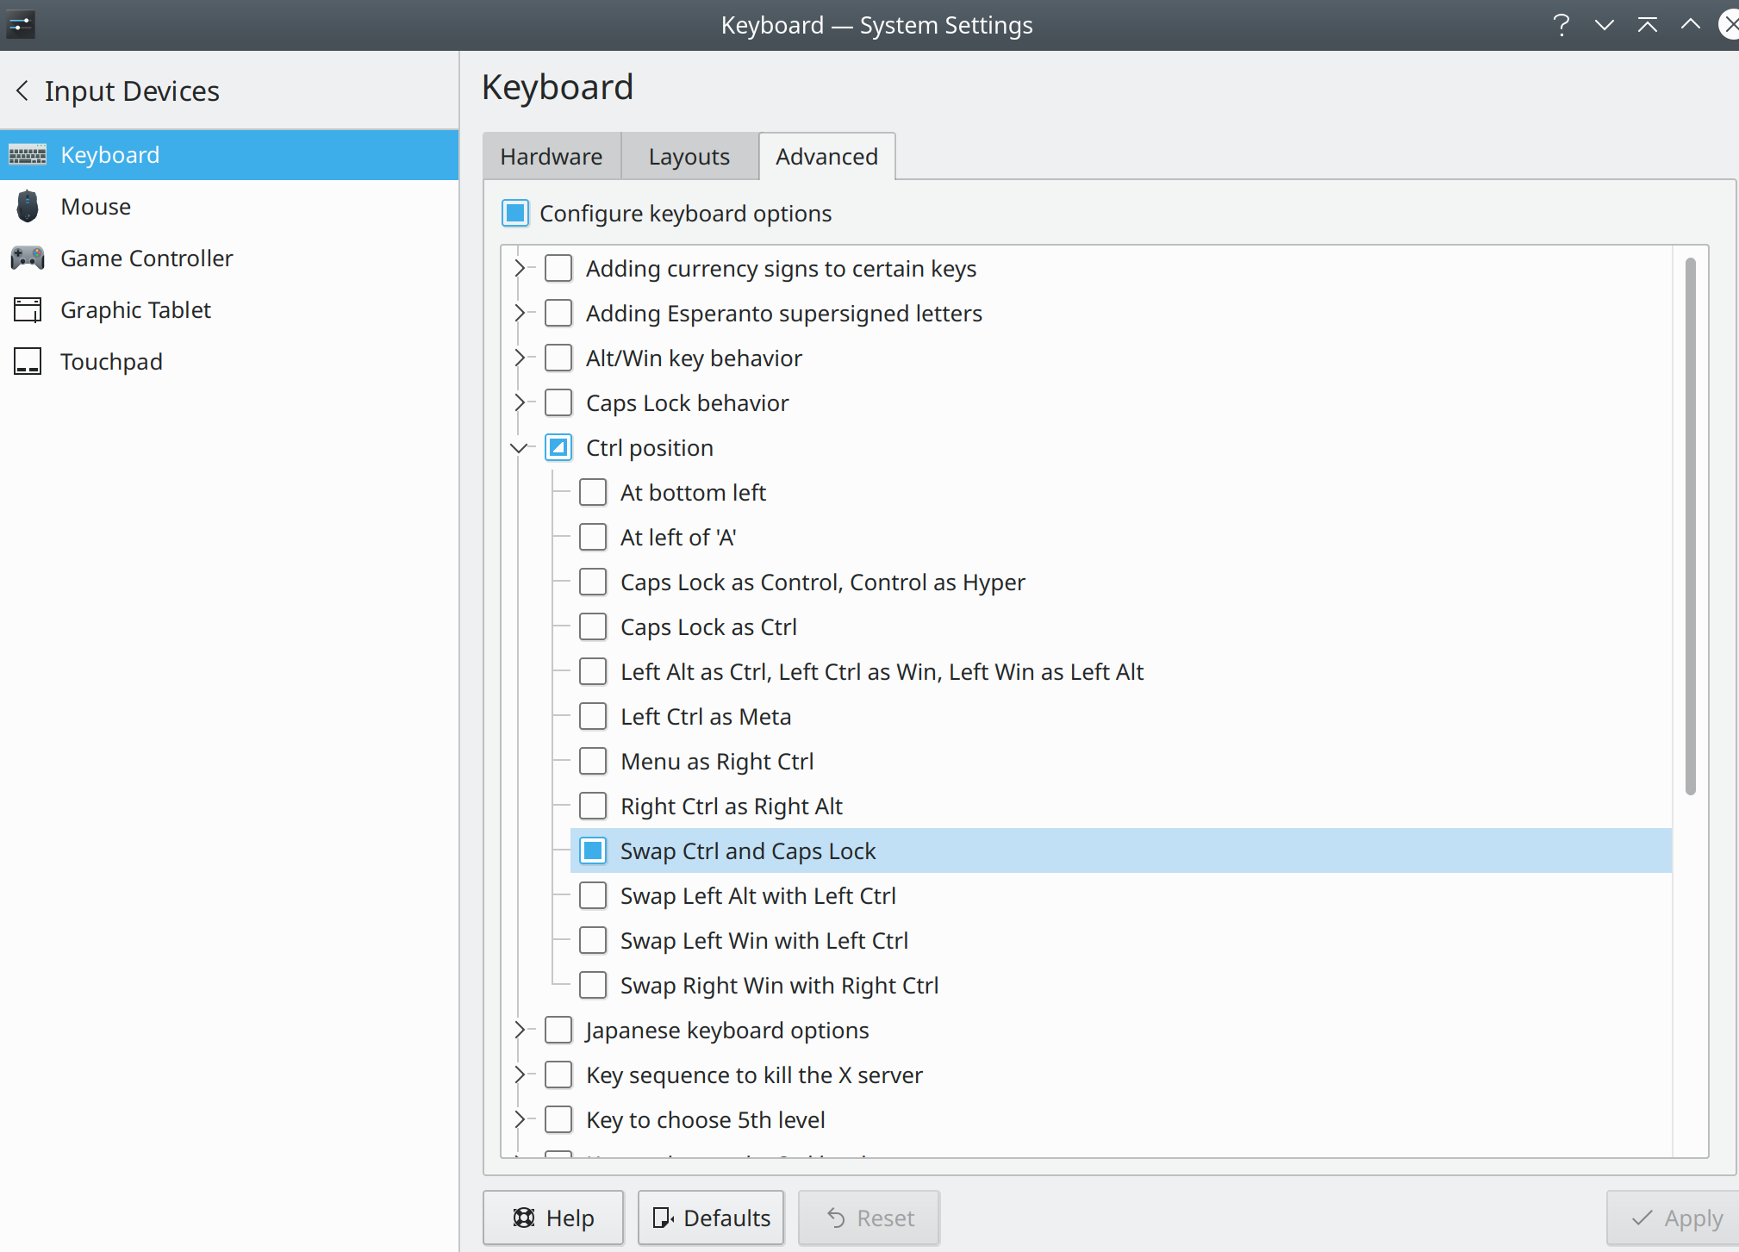Click the System Settings icon in titlebar
The image size is (1739, 1252).
[x=19, y=24]
